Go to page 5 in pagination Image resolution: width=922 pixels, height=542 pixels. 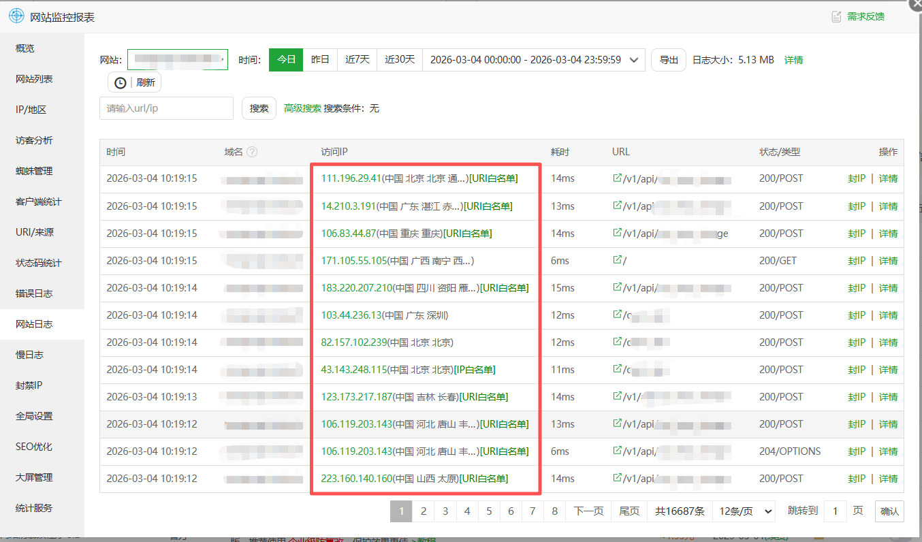(489, 511)
